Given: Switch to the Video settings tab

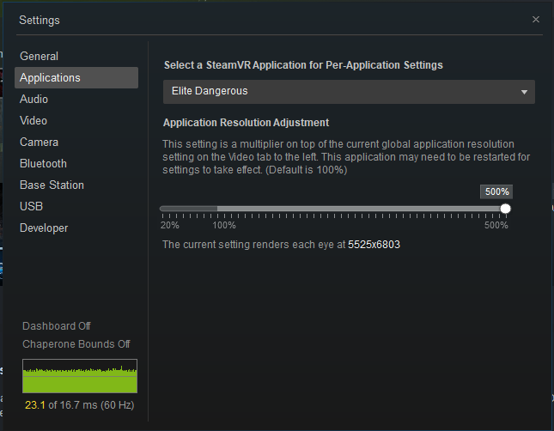Looking at the screenshot, I should coord(33,121).
